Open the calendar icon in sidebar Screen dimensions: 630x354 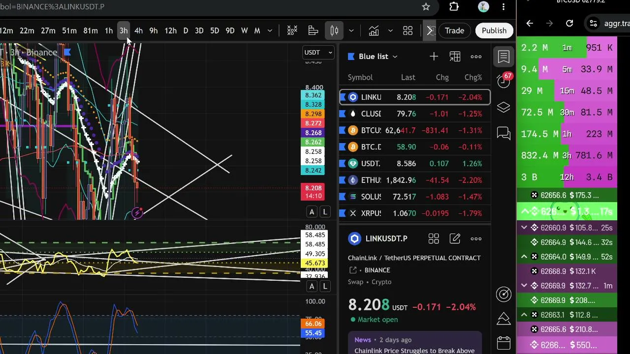[504, 343]
